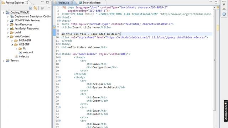Viewport: 228px width, 128px height.
Task: Expand the build folder
Action: click(8, 33)
